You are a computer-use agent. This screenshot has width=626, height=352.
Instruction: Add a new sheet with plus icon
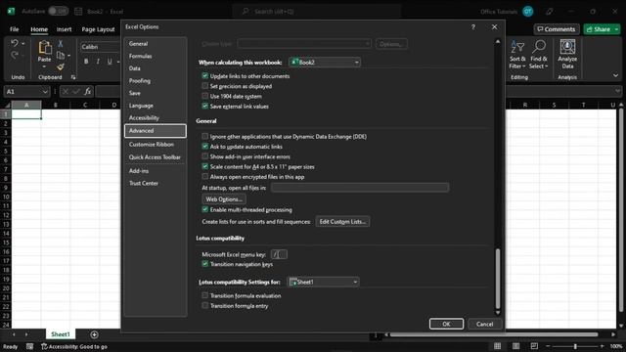(94, 334)
